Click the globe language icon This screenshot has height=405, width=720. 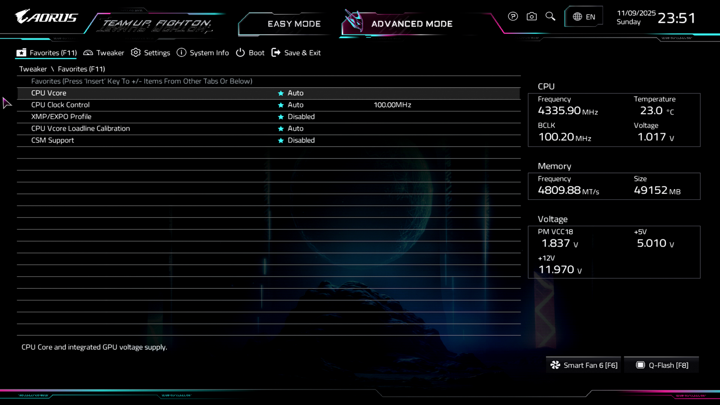(577, 17)
